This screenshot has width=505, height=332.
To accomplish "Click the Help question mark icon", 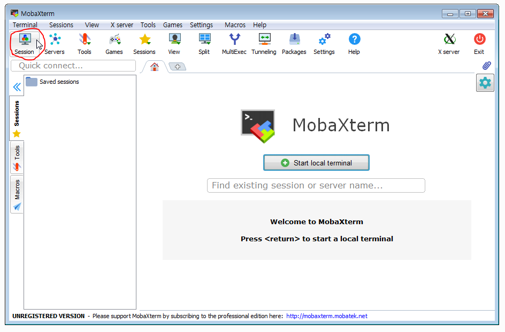I will click(354, 44).
